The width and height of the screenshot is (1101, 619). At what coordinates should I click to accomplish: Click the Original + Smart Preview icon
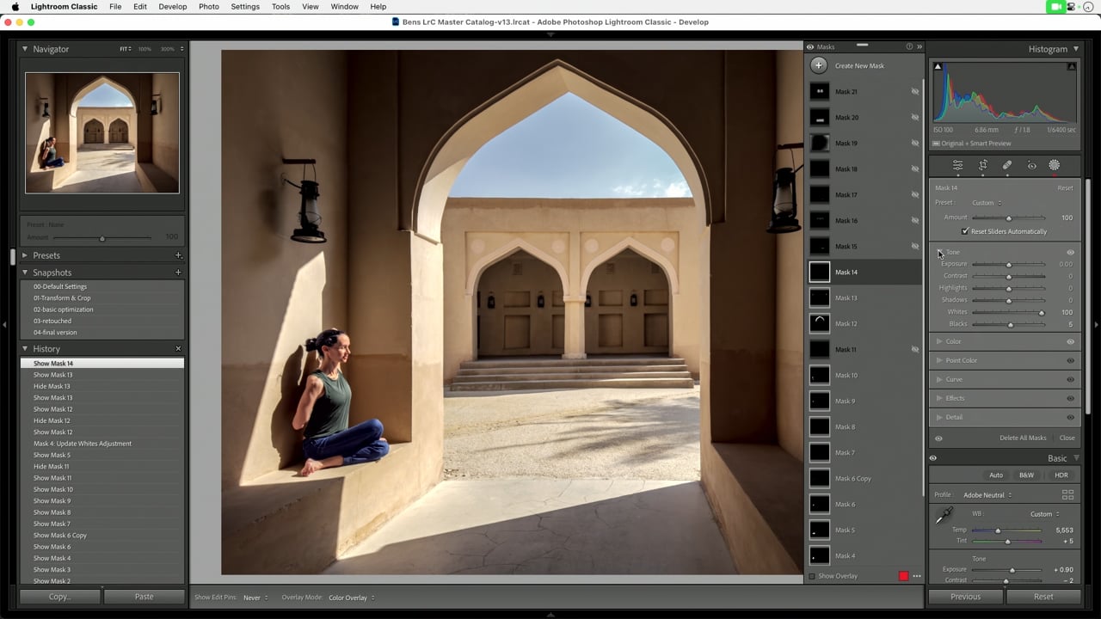tap(937, 144)
